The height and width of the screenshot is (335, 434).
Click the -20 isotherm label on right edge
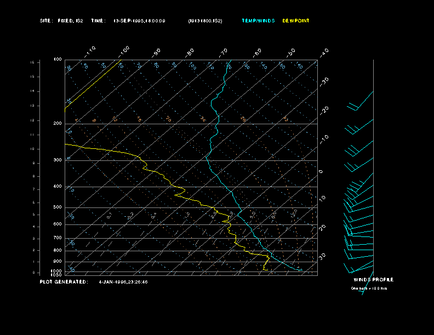pyautogui.click(x=324, y=111)
